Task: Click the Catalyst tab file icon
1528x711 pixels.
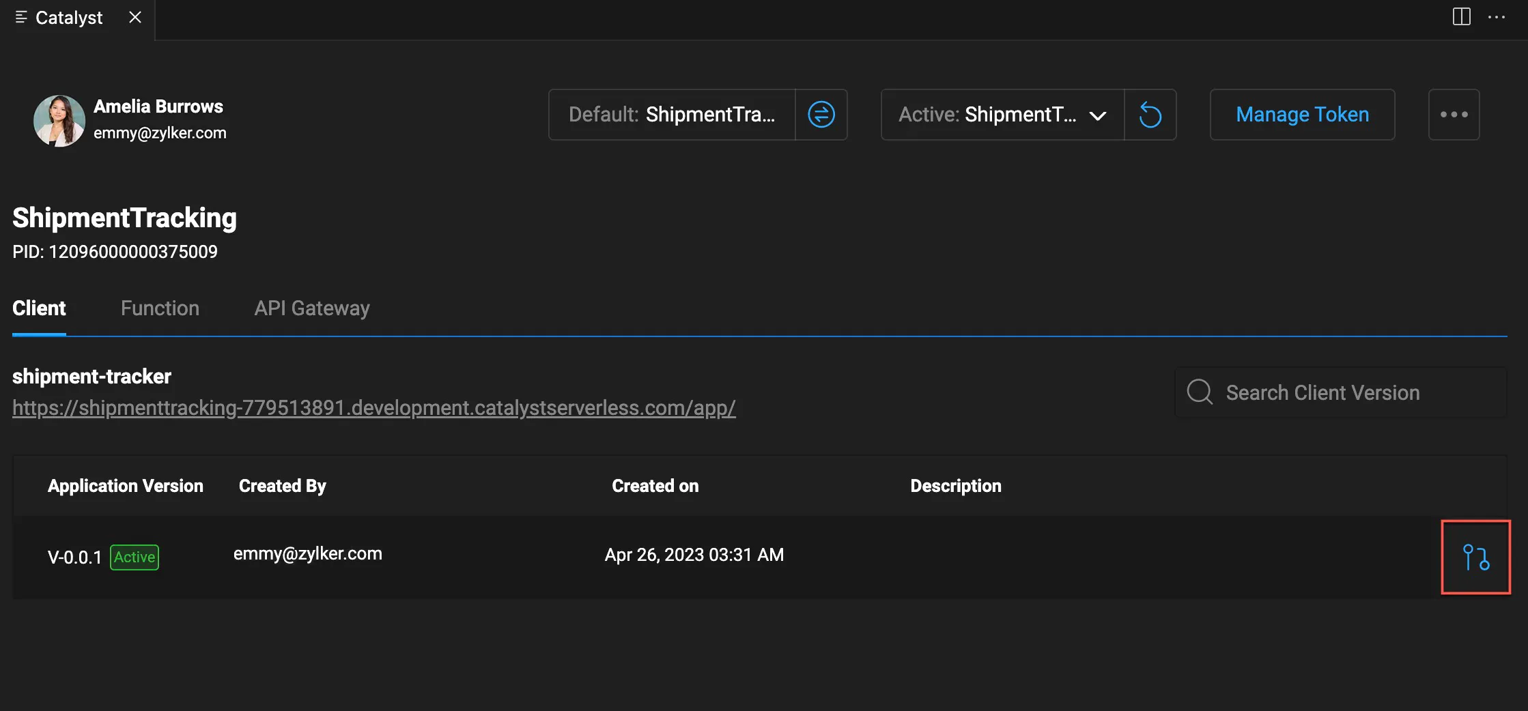Action: (x=21, y=17)
